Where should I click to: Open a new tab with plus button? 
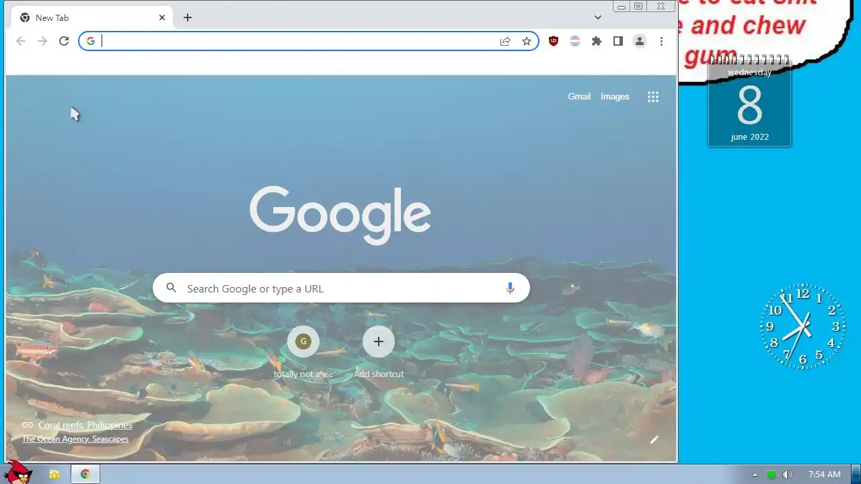[x=188, y=17]
